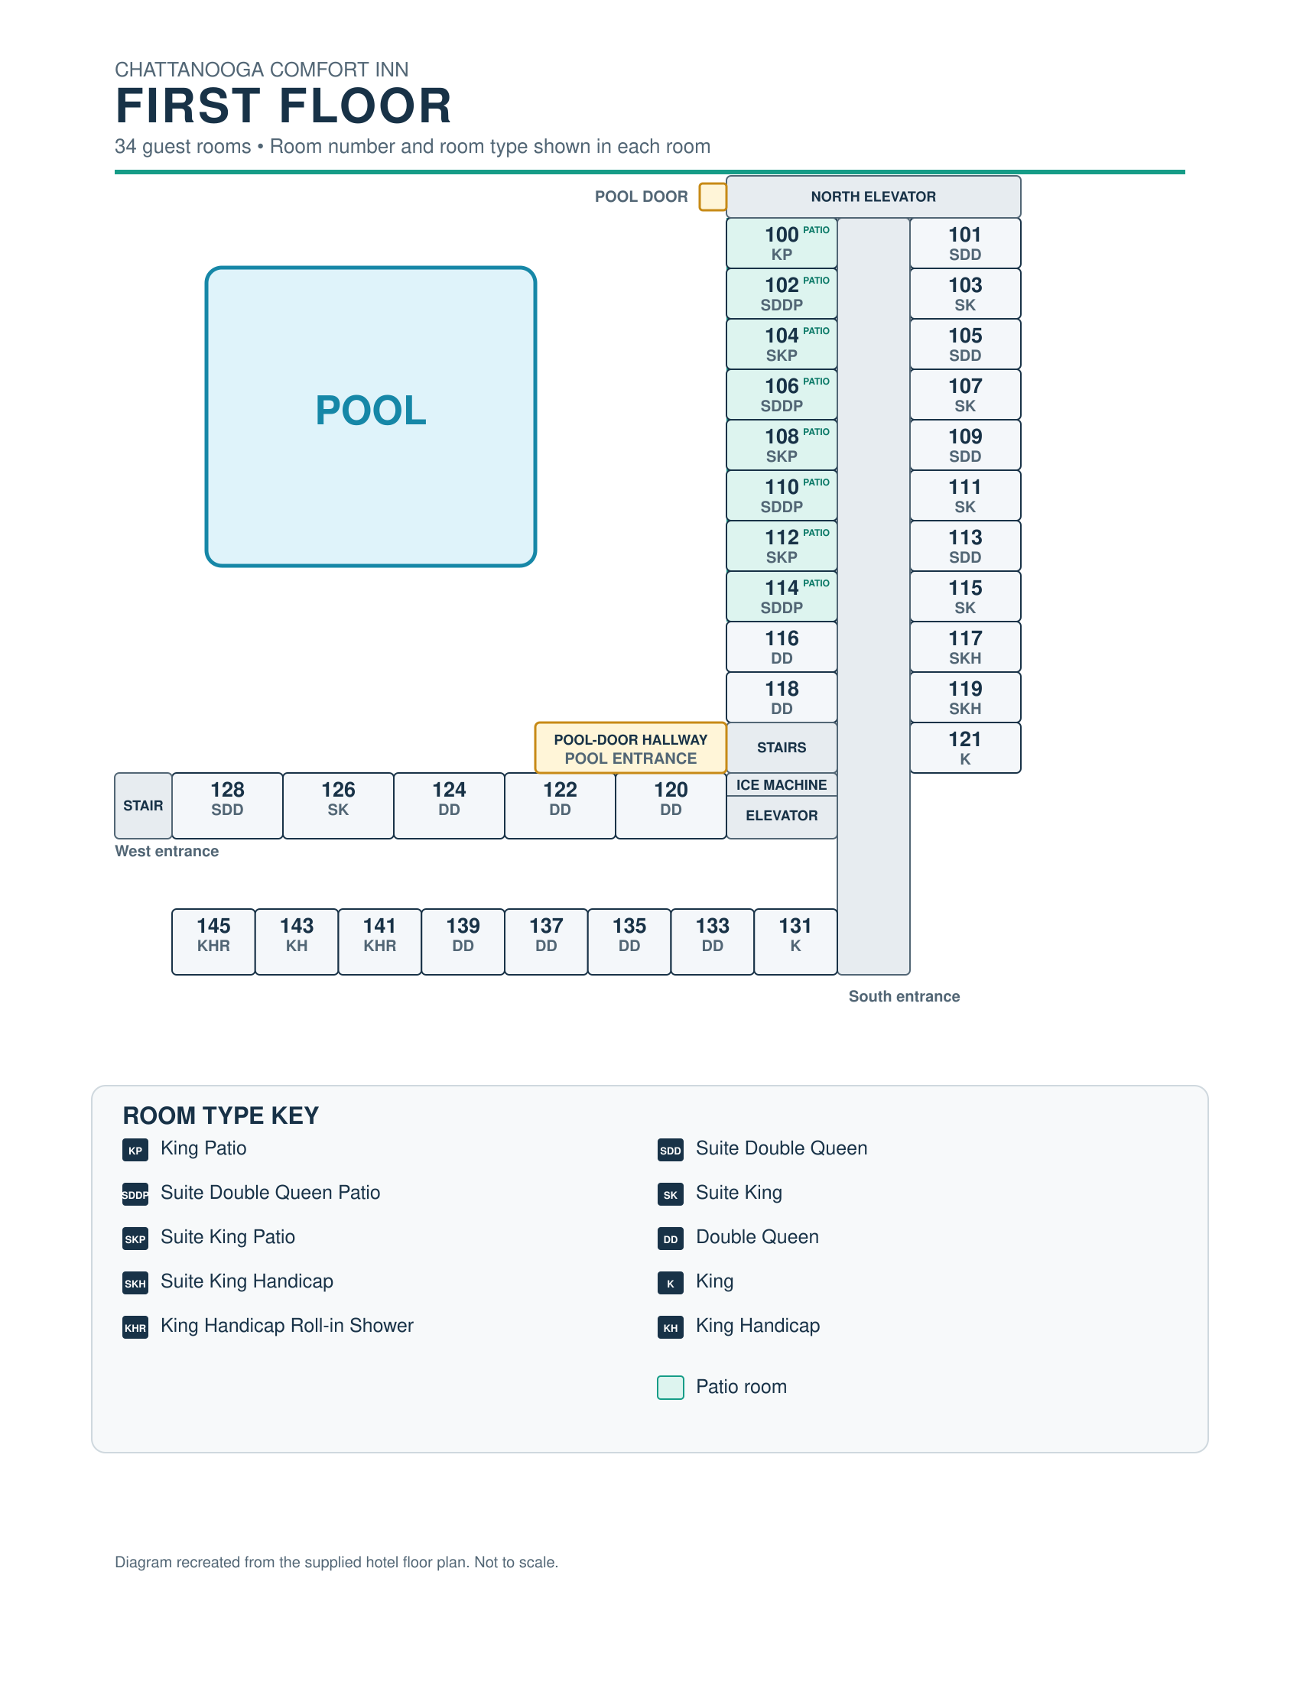Click the KHR Roll-in Shower badge
1300x1682 pixels.
[135, 1327]
